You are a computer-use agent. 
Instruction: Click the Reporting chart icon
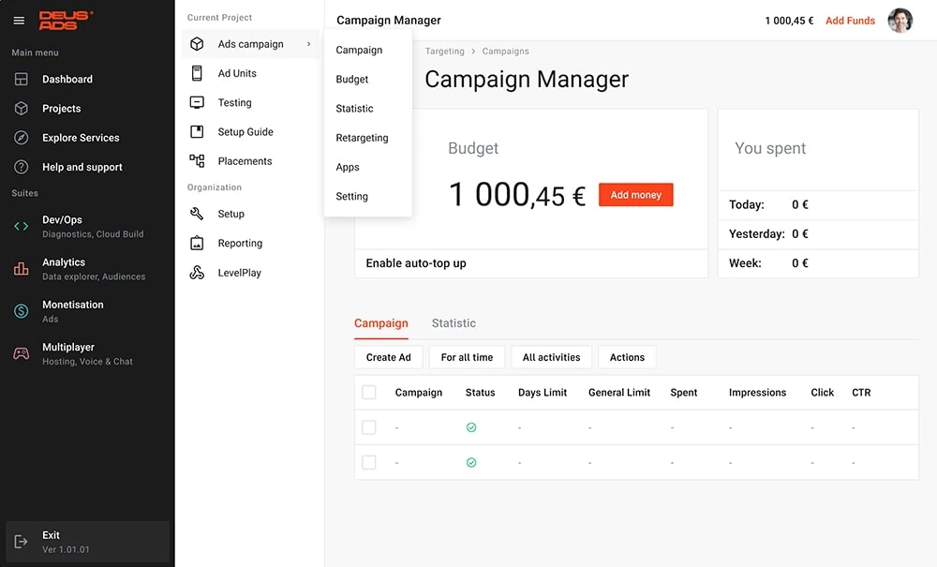click(197, 243)
